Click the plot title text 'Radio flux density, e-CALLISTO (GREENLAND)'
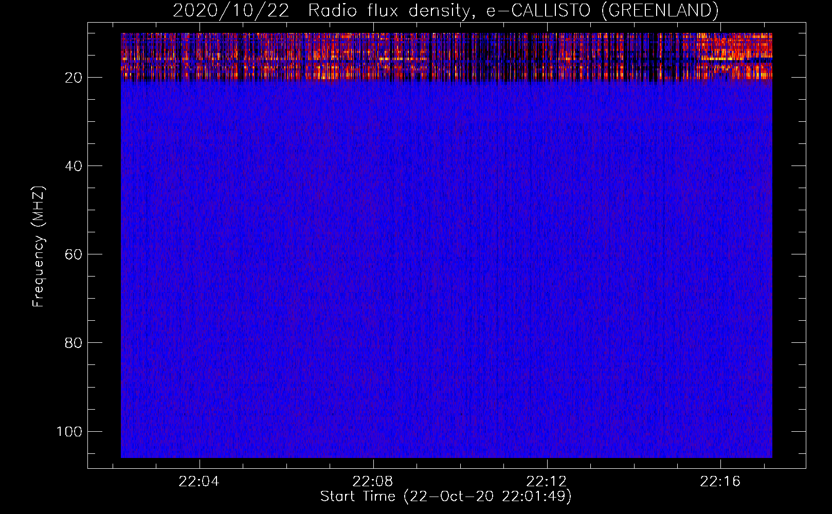The width and height of the screenshot is (832, 514). 513,10
